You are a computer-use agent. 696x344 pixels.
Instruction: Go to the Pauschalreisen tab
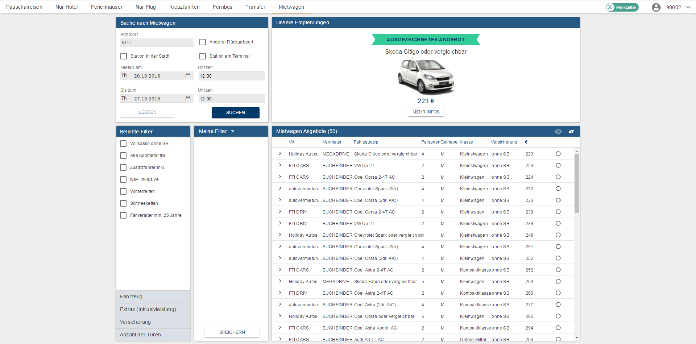click(24, 7)
